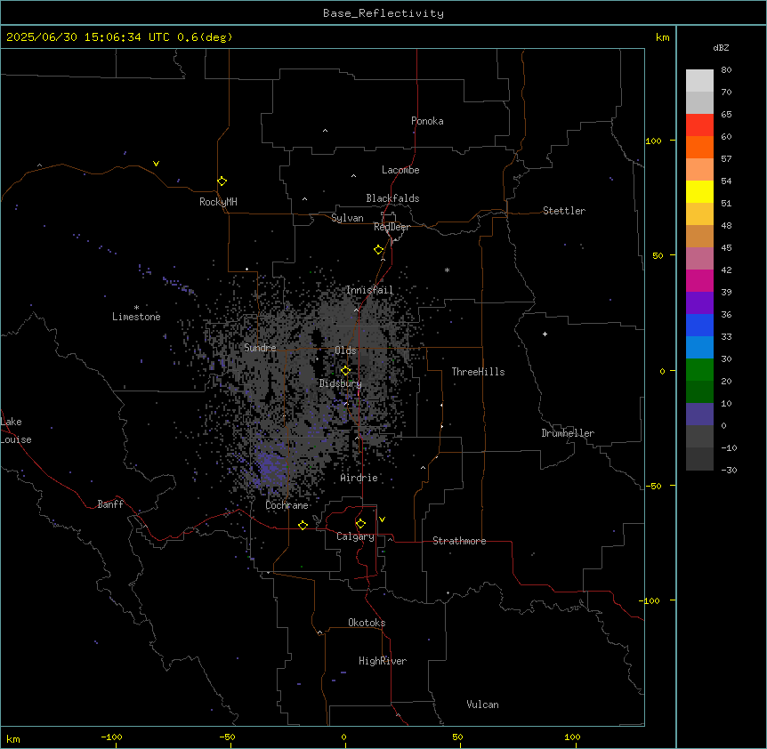The height and width of the screenshot is (749, 767).
Task: Click the white cross marker west of Drumheller
Action: pyautogui.click(x=545, y=334)
